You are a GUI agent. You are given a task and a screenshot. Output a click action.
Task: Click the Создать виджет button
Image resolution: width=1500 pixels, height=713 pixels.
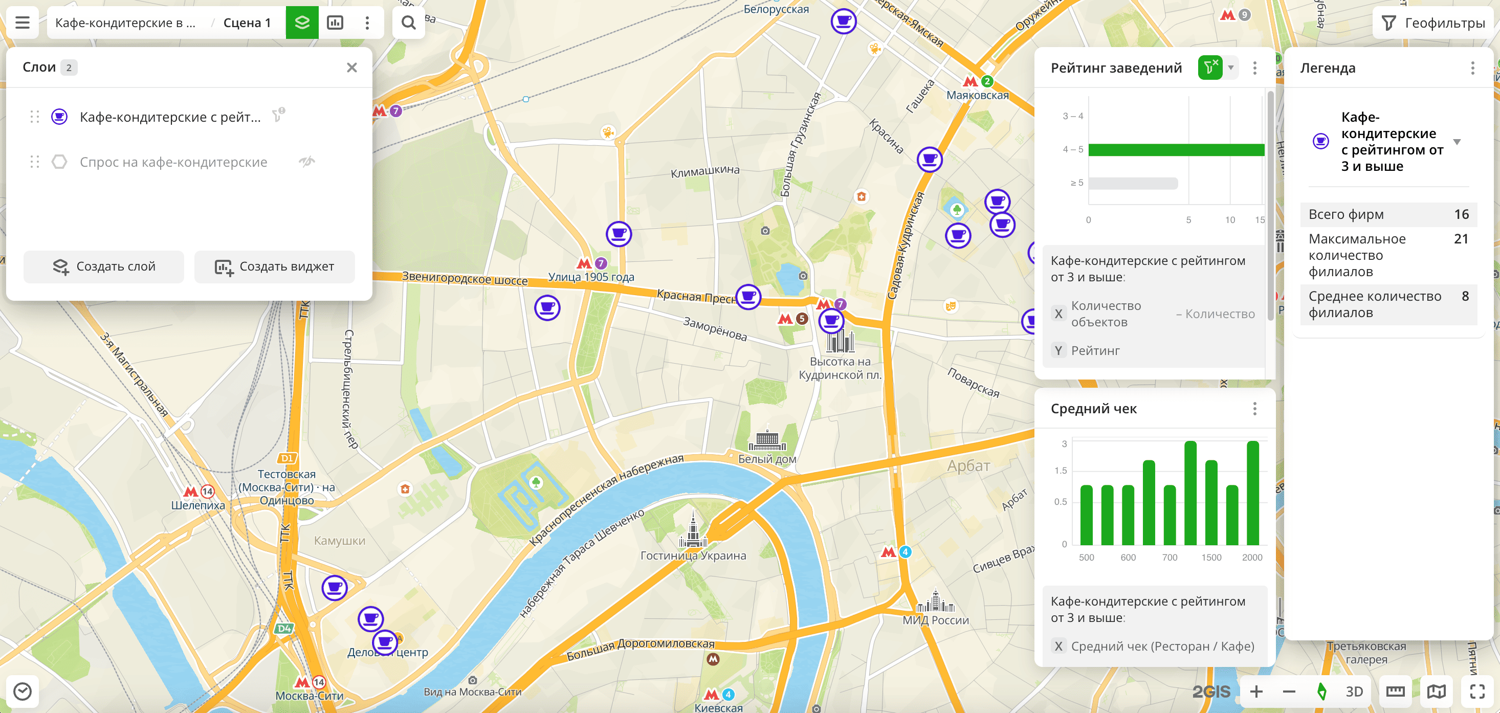(274, 266)
